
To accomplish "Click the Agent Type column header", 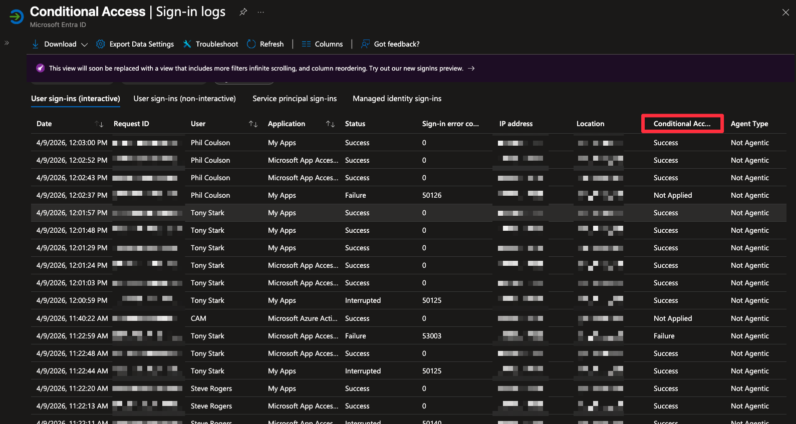I will tap(749, 124).
